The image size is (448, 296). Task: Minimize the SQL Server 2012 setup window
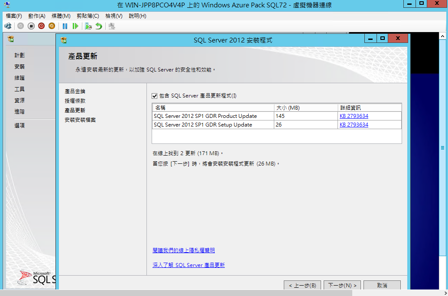[x=370, y=38]
